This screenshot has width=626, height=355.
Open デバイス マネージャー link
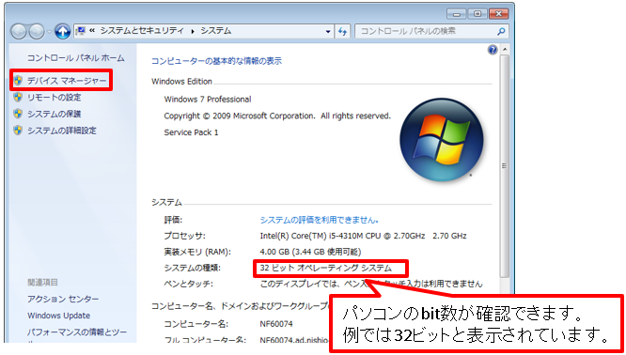pyautogui.click(x=67, y=81)
